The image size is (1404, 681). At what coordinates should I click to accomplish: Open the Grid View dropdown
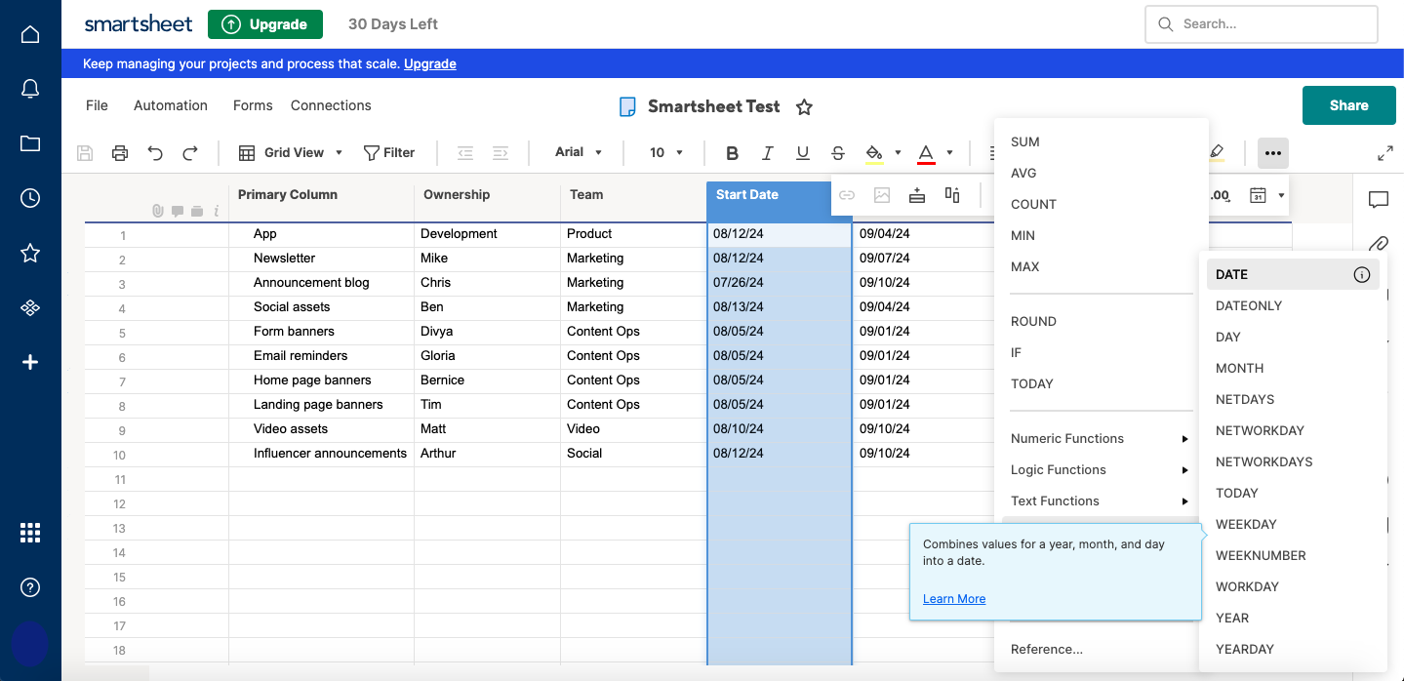pyautogui.click(x=292, y=152)
